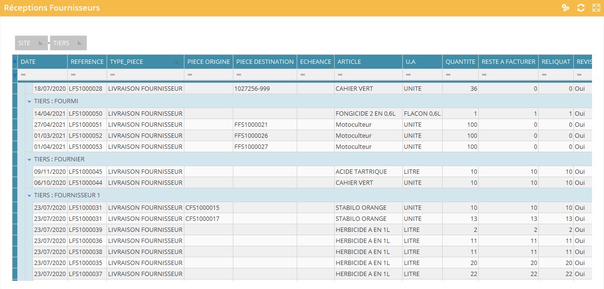Click the funnel icon in filter row

tap(15, 75)
